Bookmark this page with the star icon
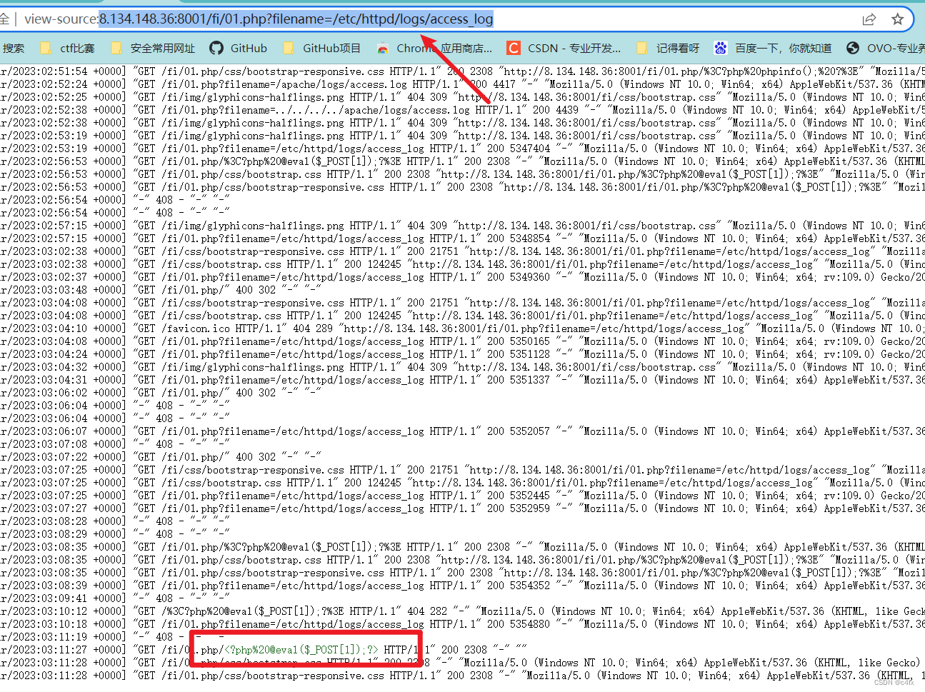925x692 pixels. [898, 19]
